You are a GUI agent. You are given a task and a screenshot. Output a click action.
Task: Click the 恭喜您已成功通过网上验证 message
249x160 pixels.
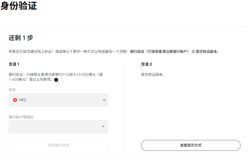[x=30, y=52]
